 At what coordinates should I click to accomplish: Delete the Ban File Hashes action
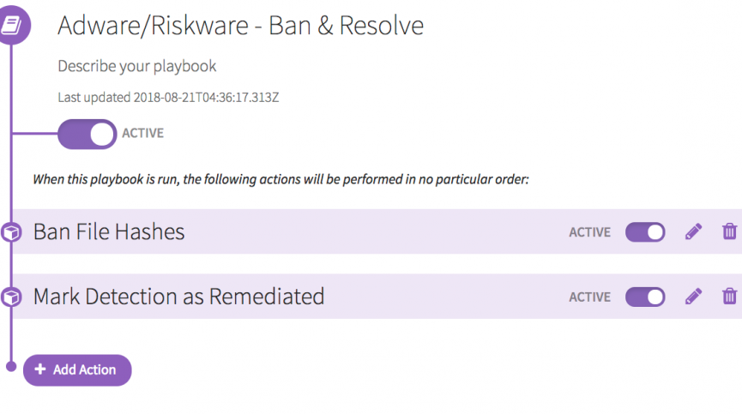pyautogui.click(x=729, y=231)
